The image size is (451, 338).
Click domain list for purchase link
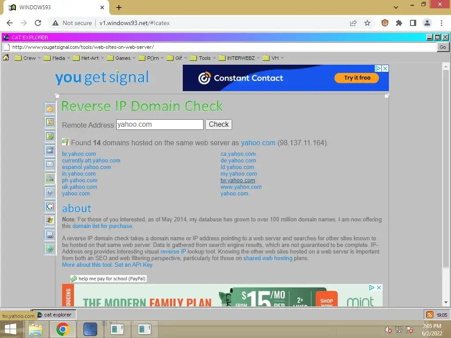click(x=102, y=226)
